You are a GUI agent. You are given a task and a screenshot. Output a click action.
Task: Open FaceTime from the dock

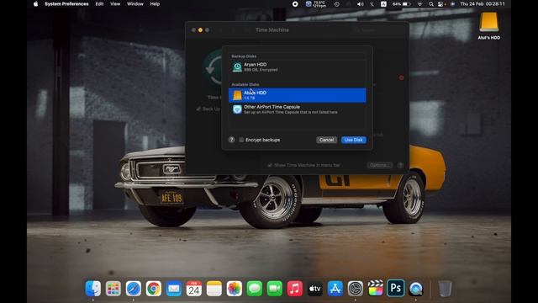[275, 289]
